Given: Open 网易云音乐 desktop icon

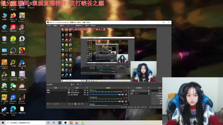Looking at the screenshot, I should (x=13, y=28).
